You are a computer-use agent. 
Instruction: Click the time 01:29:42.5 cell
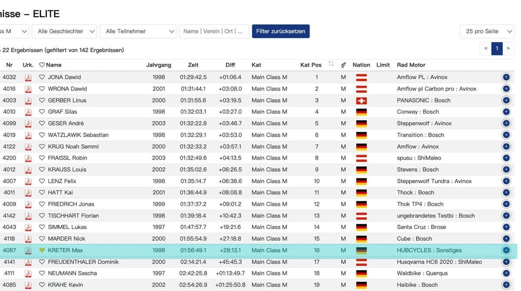193,77
